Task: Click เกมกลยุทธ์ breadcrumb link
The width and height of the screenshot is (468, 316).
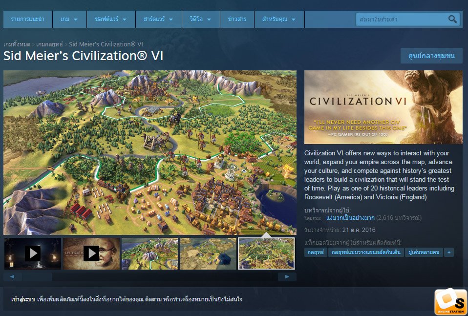Action: click(x=49, y=44)
